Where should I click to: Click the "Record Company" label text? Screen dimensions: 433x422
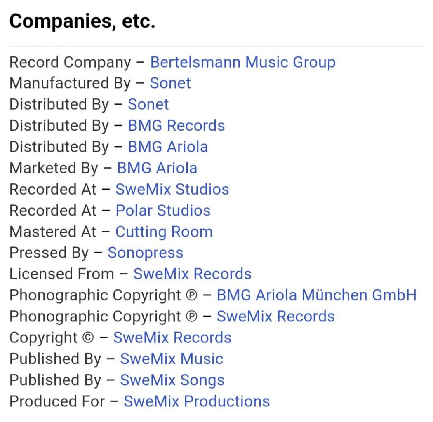pyautogui.click(x=70, y=62)
